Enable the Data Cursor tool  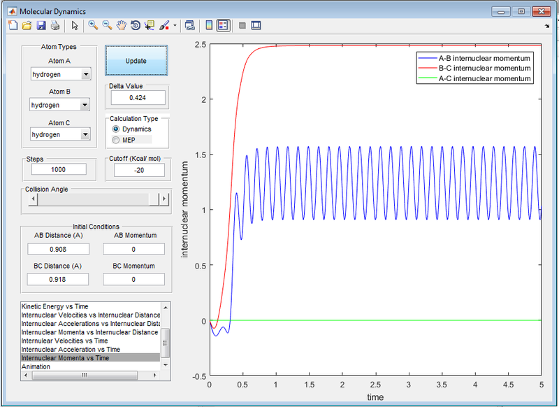(150, 26)
